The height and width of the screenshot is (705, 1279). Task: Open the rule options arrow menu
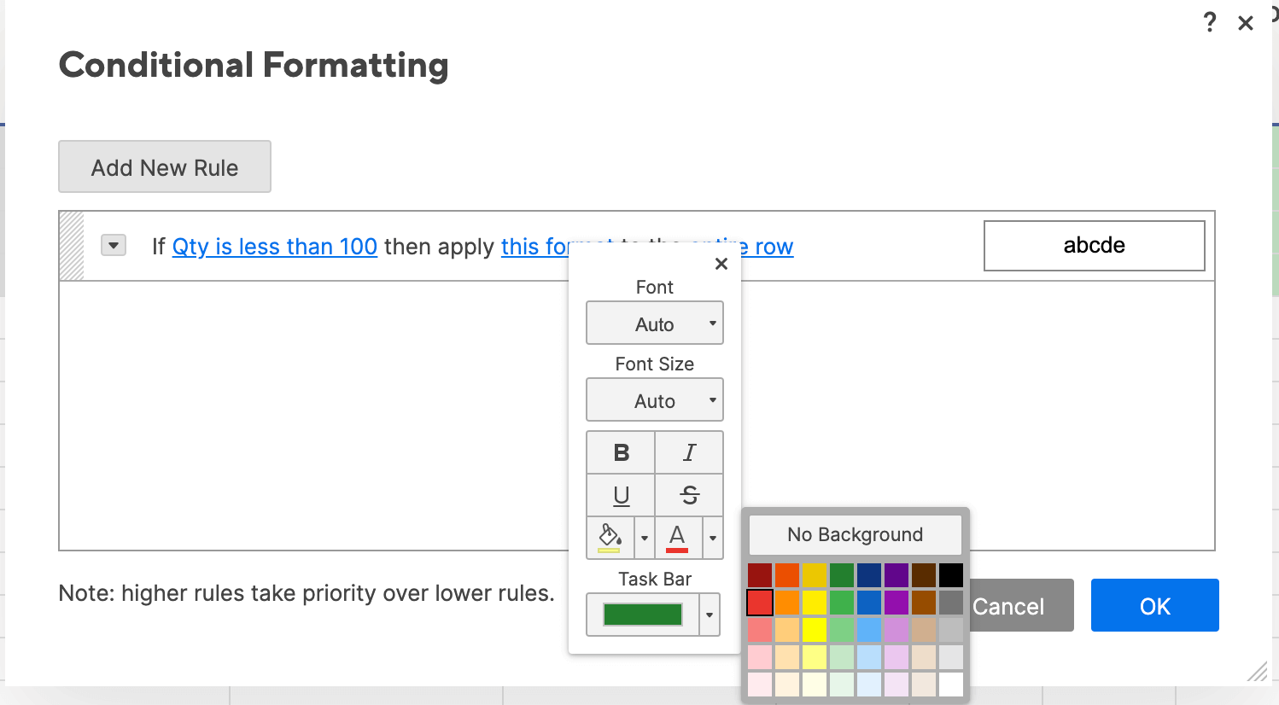(x=114, y=246)
